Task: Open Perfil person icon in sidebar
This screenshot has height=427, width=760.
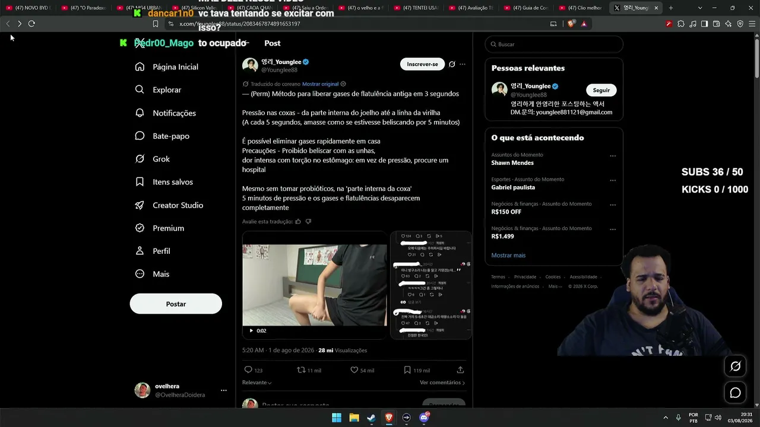Action: [x=140, y=251]
